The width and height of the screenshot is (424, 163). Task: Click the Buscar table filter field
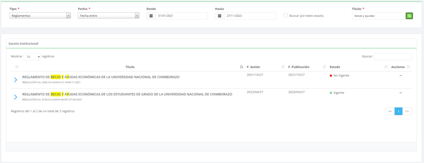pos(393,57)
